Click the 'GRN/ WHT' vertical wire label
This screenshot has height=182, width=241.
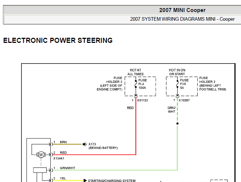tap(171, 110)
